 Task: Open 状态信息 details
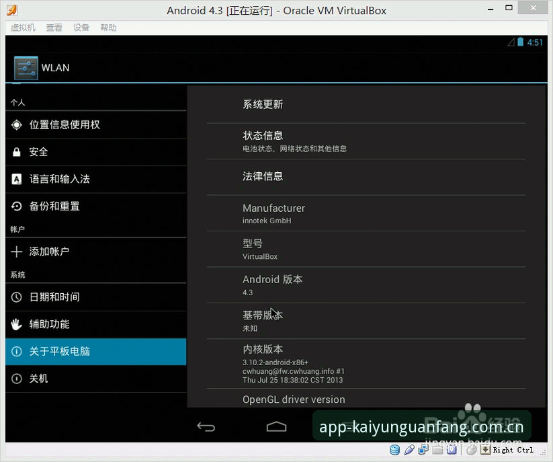[x=366, y=141]
